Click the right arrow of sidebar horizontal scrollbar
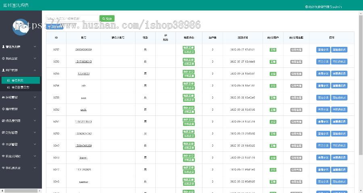Image resolution: width=363 pixels, height=193 pixels. point(40,191)
